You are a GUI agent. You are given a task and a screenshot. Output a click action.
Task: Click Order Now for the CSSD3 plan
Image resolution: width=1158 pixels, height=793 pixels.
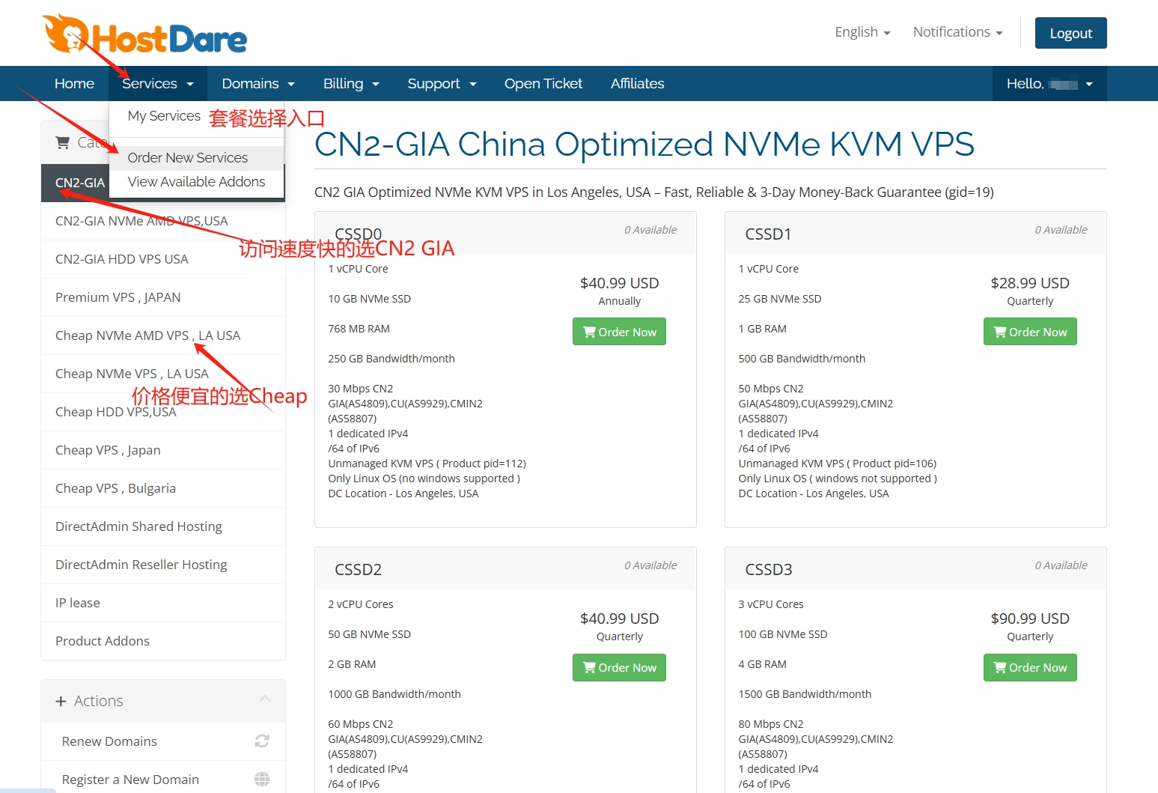[x=1030, y=667]
